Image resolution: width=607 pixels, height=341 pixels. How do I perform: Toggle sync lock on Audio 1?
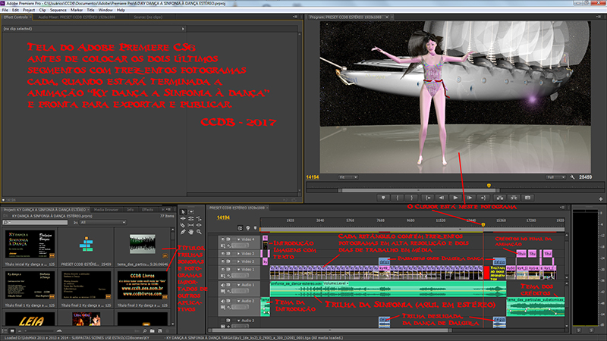(x=228, y=285)
